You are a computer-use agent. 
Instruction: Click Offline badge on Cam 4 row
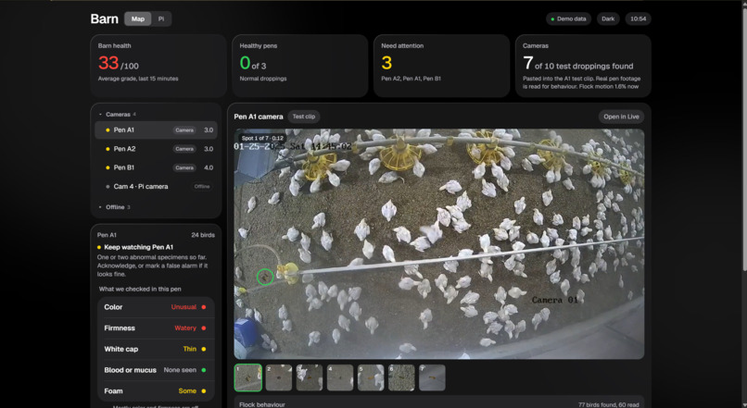201,186
